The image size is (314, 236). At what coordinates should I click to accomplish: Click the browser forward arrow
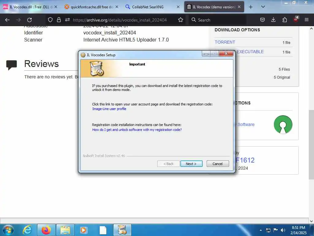(18, 20)
